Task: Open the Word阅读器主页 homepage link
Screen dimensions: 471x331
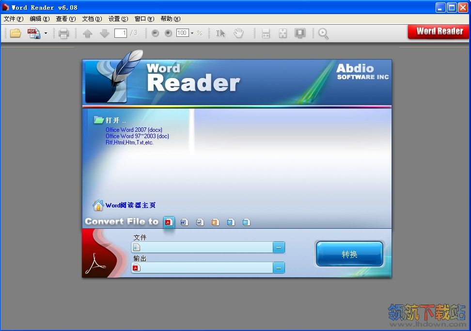Action: click(x=131, y=205)
